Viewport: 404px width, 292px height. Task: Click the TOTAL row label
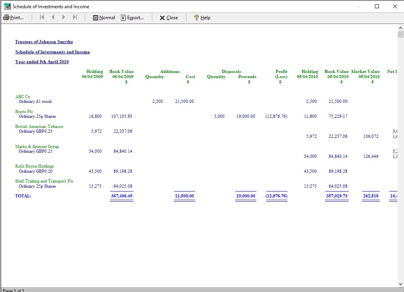coord(23,196)
